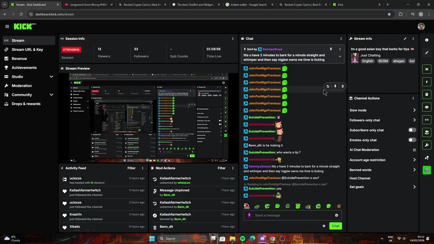
Task: Insert the brown angry quick emote
Action: coord(339,206)
